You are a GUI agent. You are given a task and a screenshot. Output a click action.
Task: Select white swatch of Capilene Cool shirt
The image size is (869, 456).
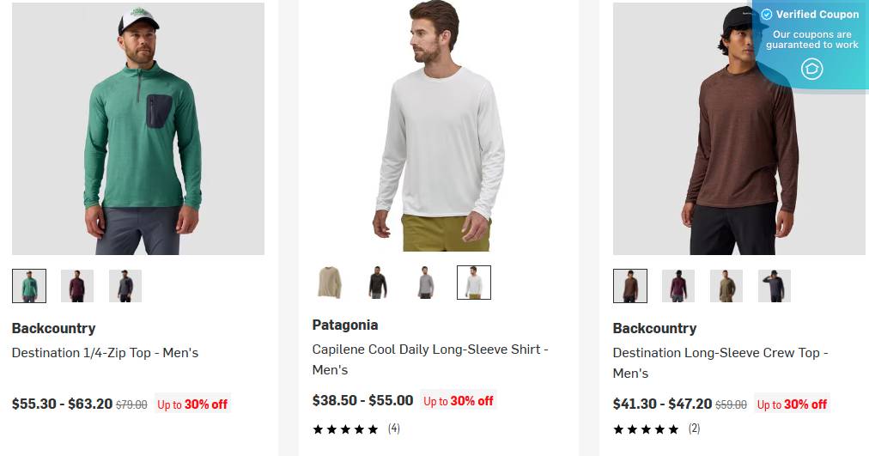(x=474, y=283)
